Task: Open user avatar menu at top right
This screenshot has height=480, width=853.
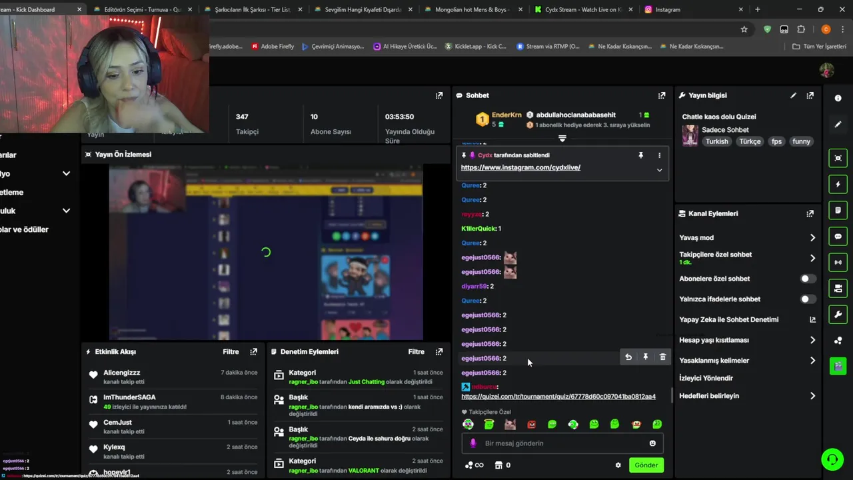Action: 827,71
